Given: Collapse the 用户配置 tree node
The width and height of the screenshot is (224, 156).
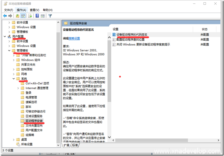Looking at the screenshot, I should point(4,36).
